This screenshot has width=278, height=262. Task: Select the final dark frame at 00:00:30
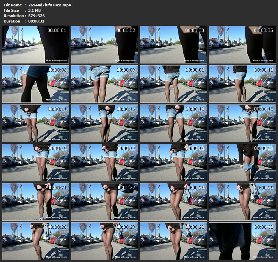242,241
